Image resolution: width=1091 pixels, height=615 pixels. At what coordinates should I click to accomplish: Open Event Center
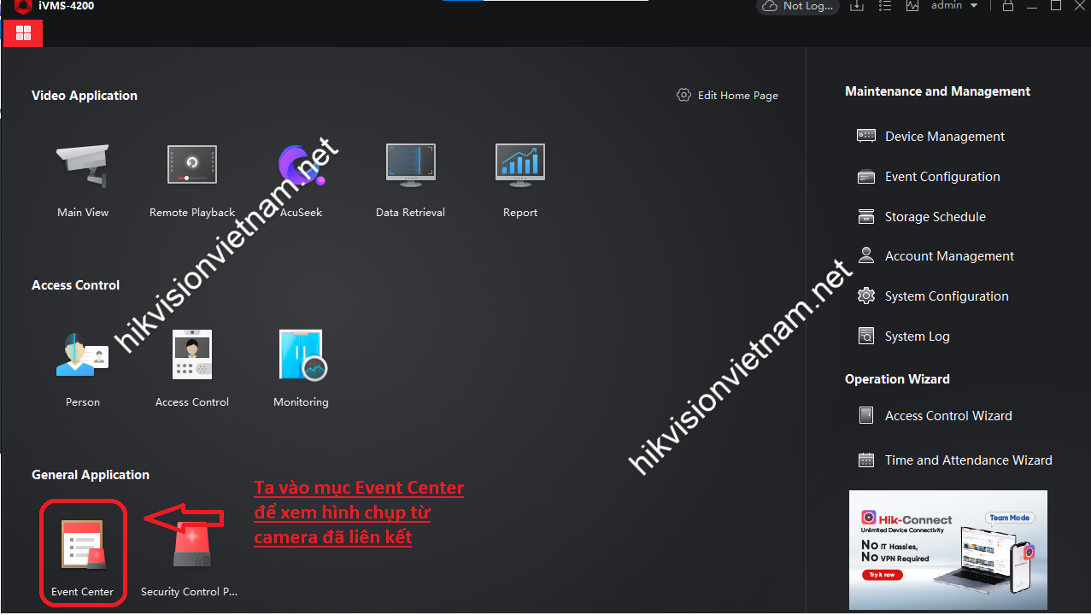click(x=83, y=547)
